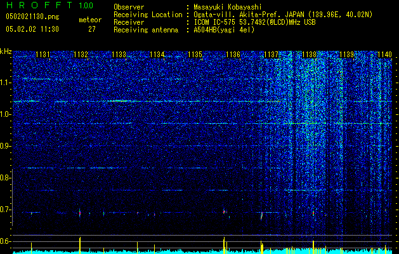Screen dimensions: 399x254
Task: Click the 1133 time marker
Action: (119, 54)
